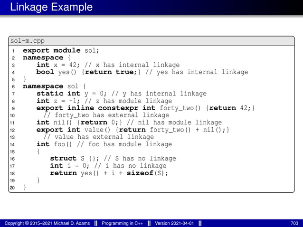Click the comment 'x has internal linkage'
This screenshot has height=227, width=303.
pyautogui.click(x=132, y=65)
